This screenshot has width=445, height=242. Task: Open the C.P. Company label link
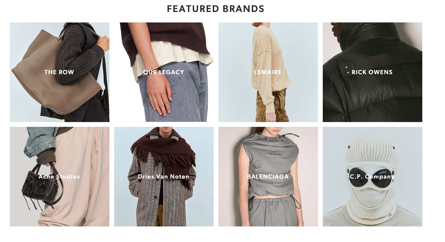tap(372, 176)
